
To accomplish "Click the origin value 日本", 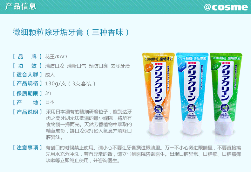I will tap(50, 102).
